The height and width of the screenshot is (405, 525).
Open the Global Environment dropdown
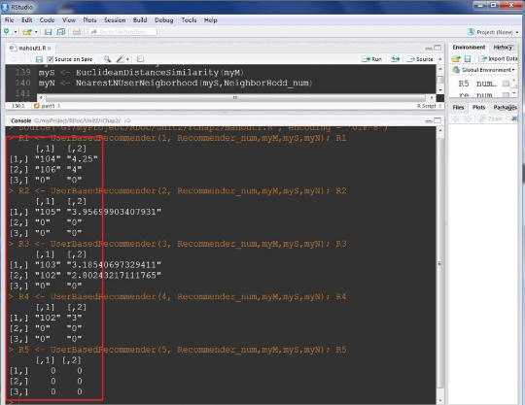click(x=483, y=70)
